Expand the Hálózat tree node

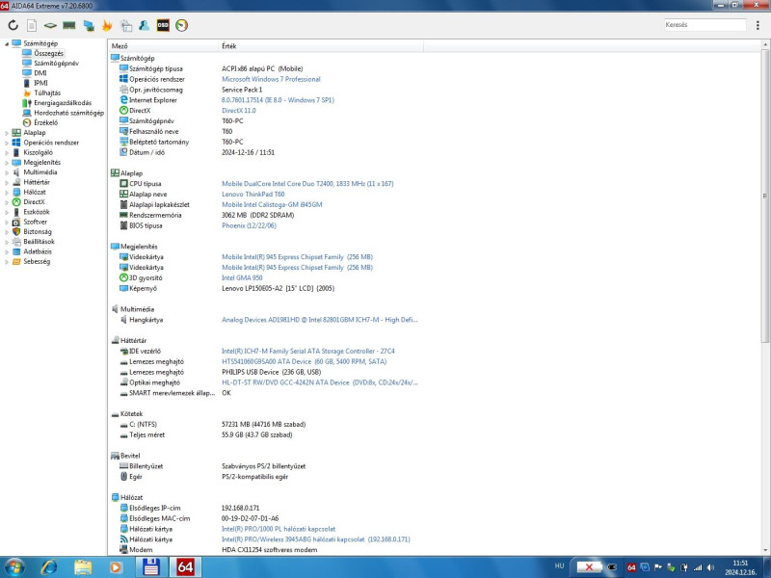(x=7, y=192)
